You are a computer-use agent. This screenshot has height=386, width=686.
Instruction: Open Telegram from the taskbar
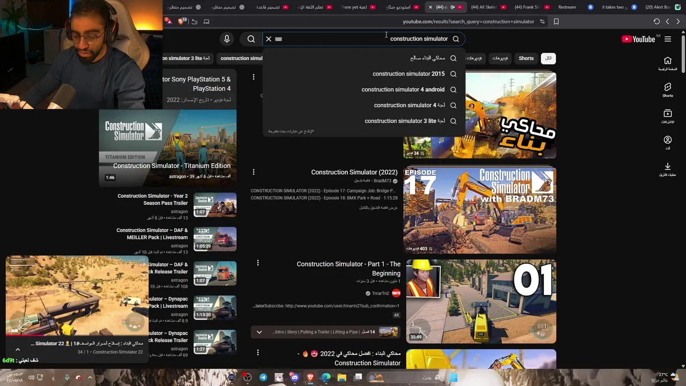(263, 377)
